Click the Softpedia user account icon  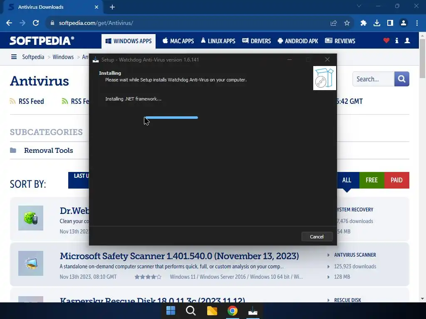click(x=407, y=41)
